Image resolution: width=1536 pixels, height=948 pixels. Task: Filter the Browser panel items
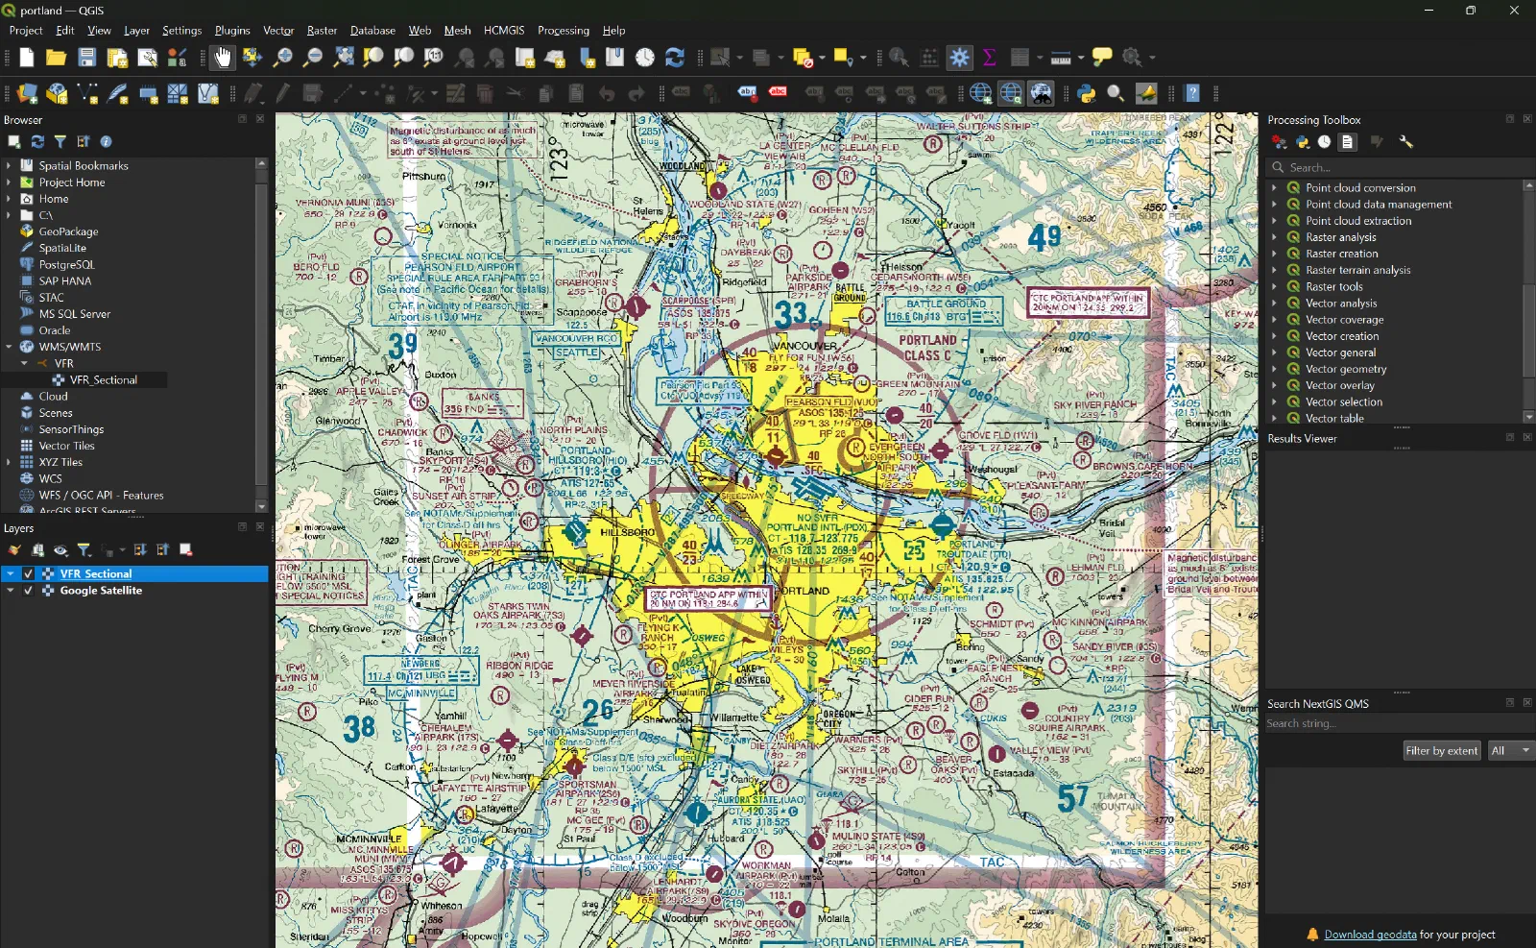pos(60,142)
